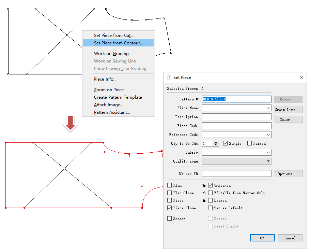Check the Plan Clone checkbox
310x252 pixels.
point(170,193)
